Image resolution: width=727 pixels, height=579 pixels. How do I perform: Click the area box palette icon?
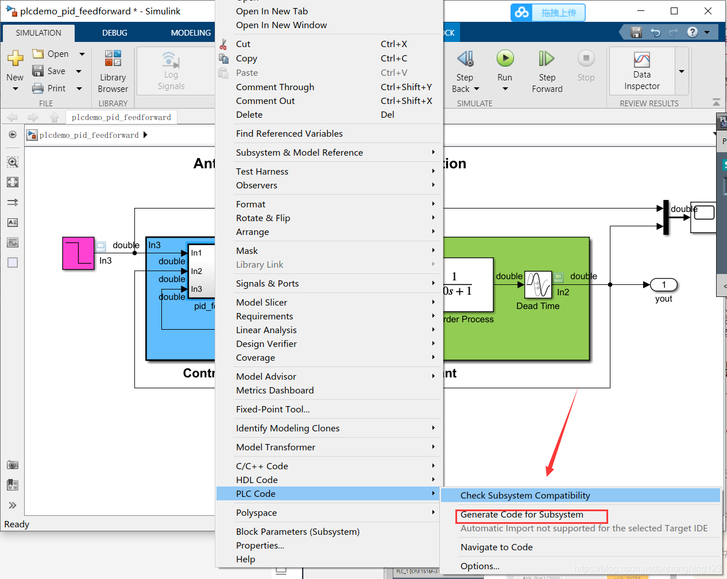click(x=13, y=263)
